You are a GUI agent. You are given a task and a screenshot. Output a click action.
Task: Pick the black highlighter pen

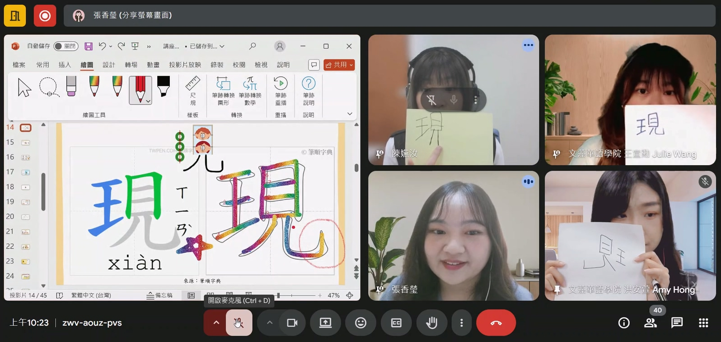coord(163,86)
